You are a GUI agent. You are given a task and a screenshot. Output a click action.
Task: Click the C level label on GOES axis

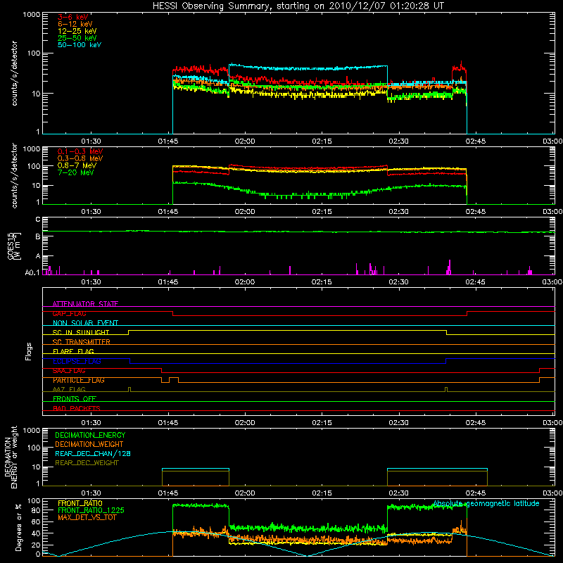coord(38,220)
